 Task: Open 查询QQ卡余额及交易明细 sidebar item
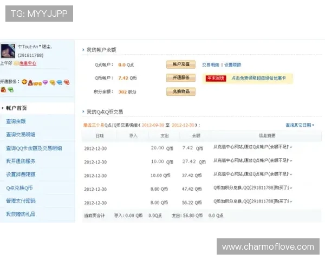point(34,148)
